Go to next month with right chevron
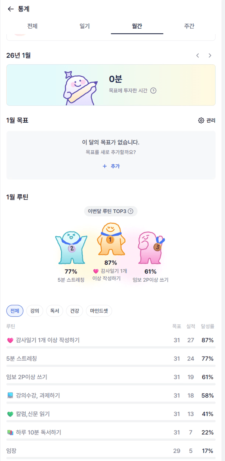Image resolution: width=225 pixels, height=461 pixels. pyautogui.click(x=210, y=56)
